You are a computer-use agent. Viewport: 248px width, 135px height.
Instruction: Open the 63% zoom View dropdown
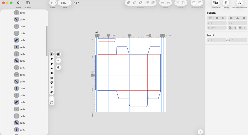pyautogui.click(x=65, y=3)
